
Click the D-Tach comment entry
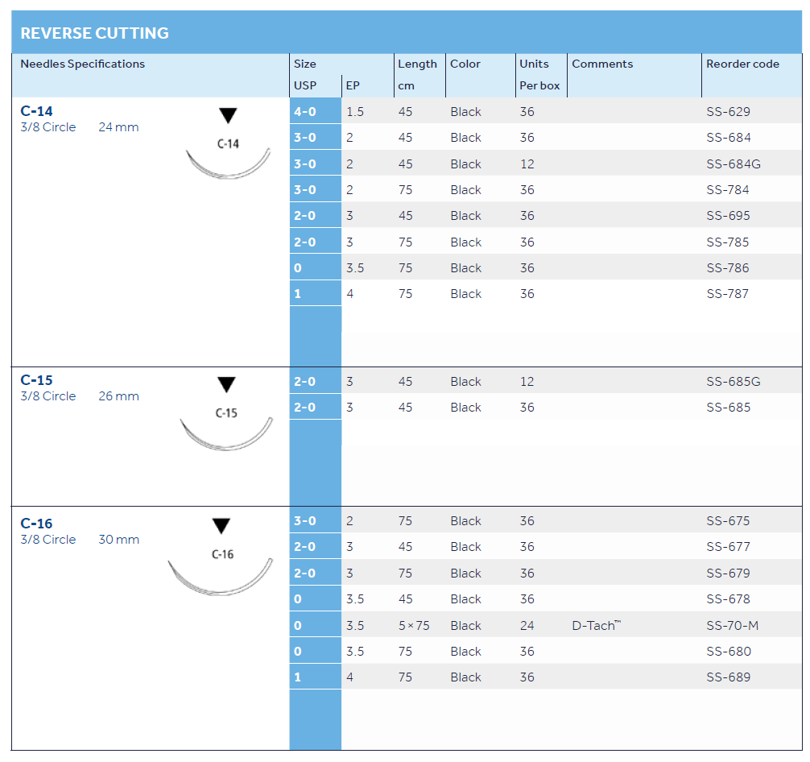coord(596,626)
